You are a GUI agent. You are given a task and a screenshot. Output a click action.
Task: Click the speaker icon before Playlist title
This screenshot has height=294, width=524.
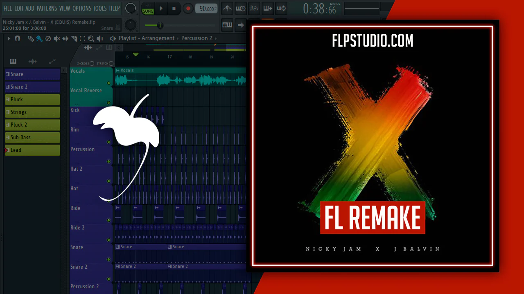[113, 38]
